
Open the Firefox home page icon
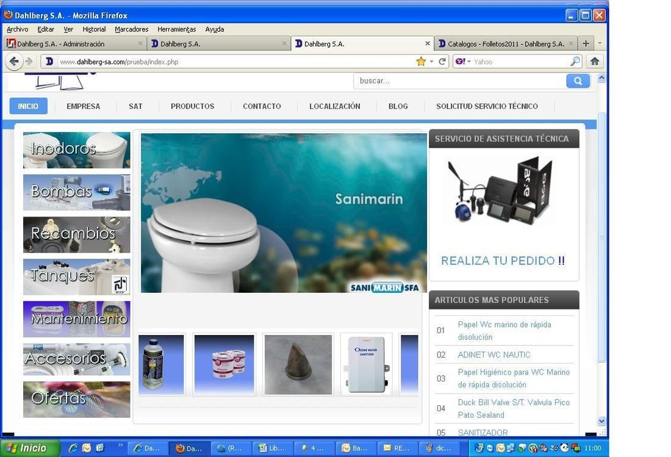594,62
